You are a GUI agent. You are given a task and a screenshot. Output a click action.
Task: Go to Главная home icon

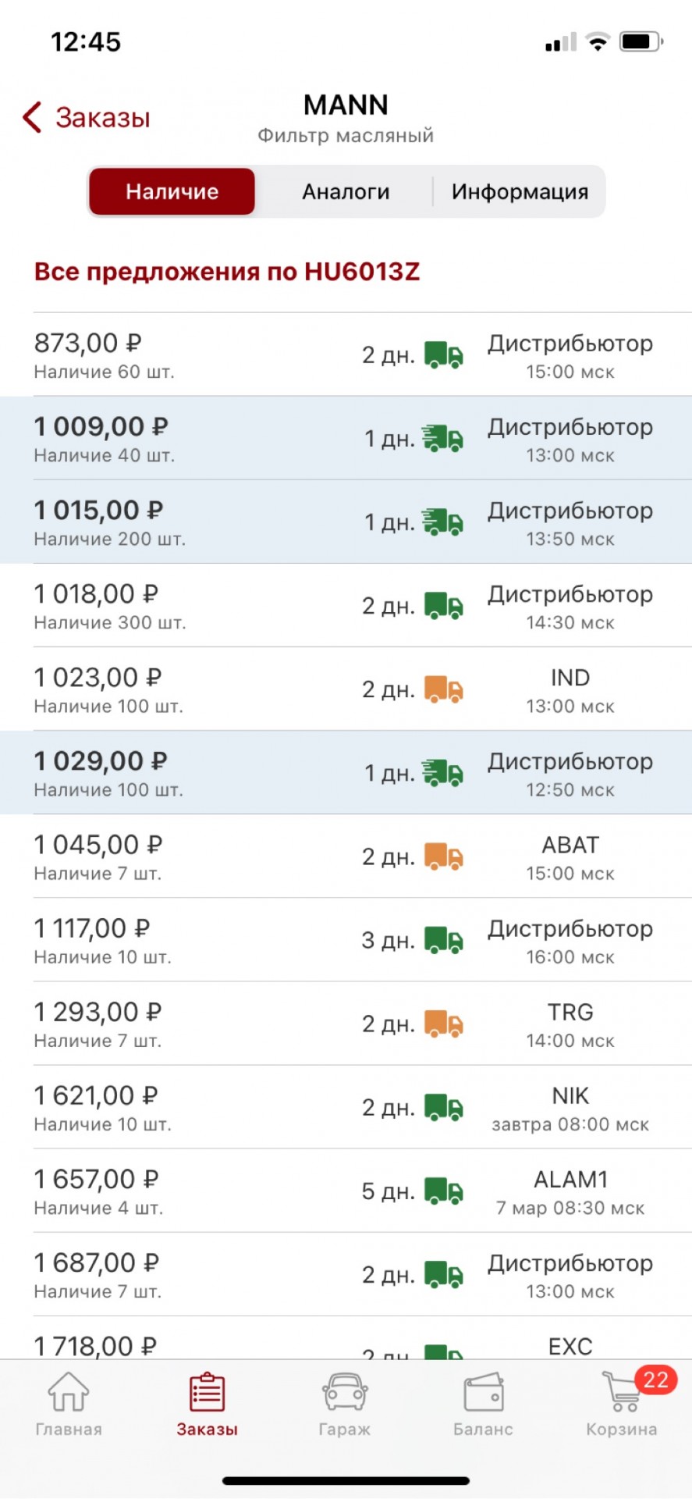tap(69, 1392)
